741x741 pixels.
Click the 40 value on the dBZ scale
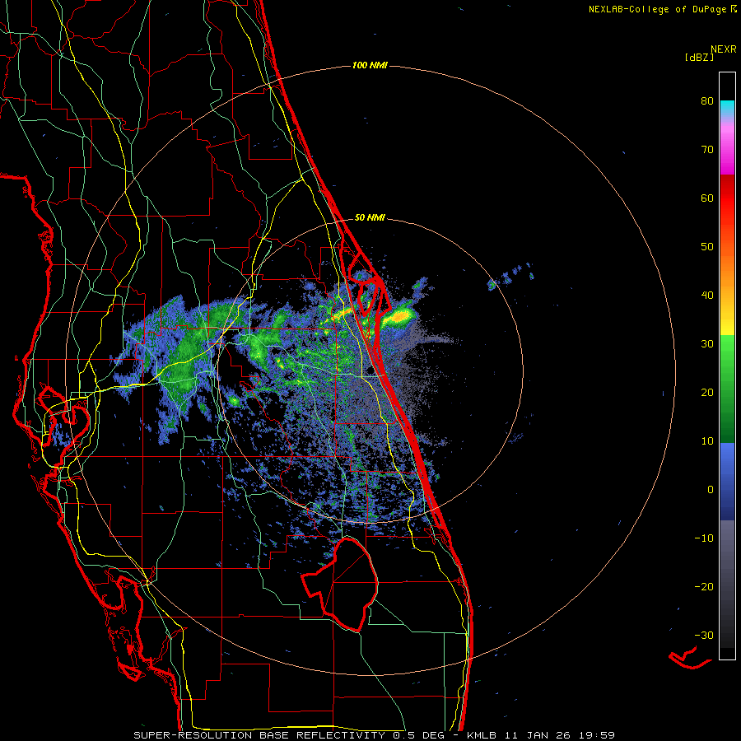tap(707, 296)
